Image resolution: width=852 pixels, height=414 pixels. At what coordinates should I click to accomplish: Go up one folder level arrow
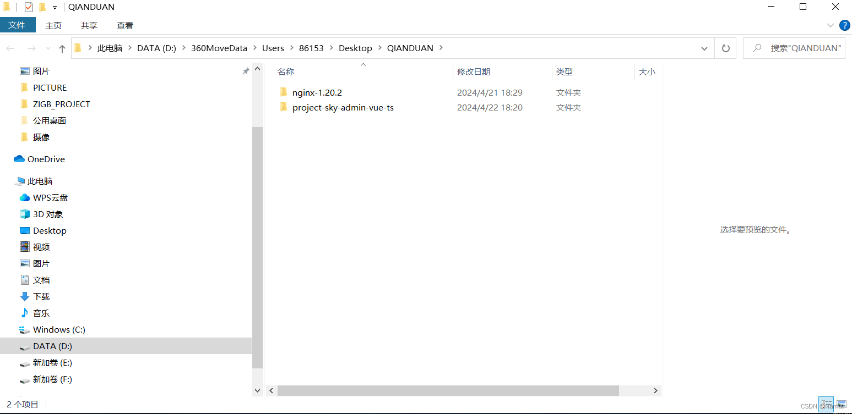[x=62, y=48]
